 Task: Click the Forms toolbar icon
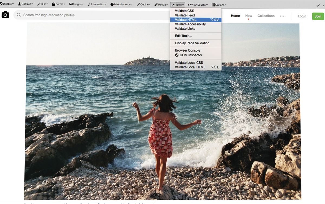(x=53, y=4)
